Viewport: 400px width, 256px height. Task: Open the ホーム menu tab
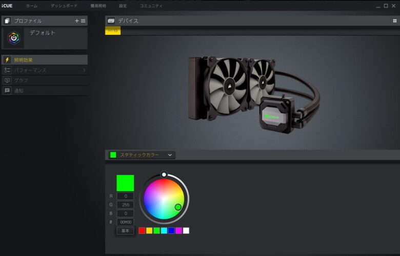pyautogui.click(x=32, y=6)
